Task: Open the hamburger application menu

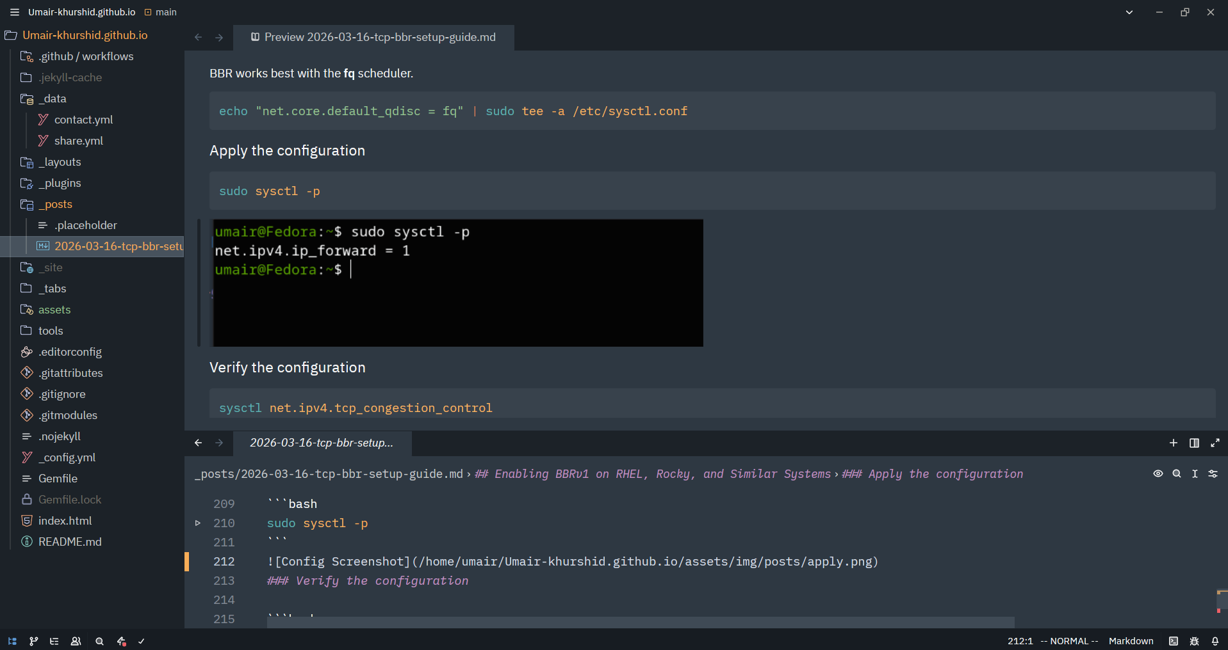Action: 14,12
